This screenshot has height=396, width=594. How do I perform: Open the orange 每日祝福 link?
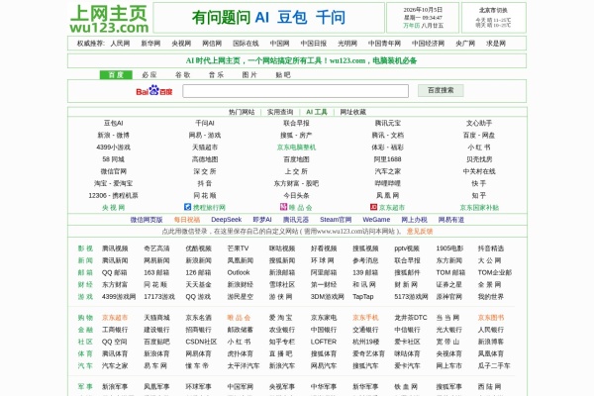tap(187, 220)
